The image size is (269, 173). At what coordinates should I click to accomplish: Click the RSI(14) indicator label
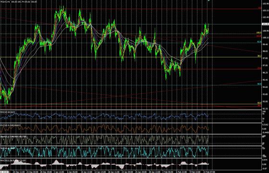tap(6, 112)
